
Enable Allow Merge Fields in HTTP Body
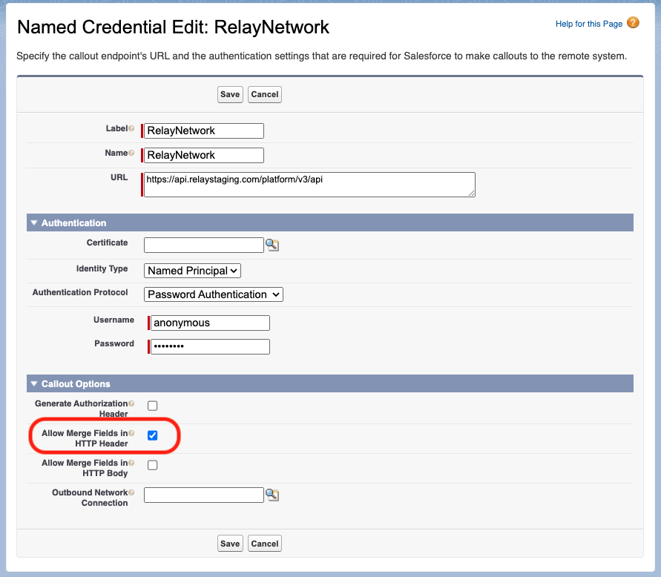coord(152,465)
